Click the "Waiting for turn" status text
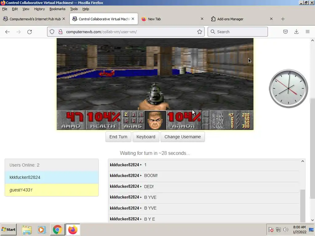Screen dimensions: 315x236 [x=155, y=153]
